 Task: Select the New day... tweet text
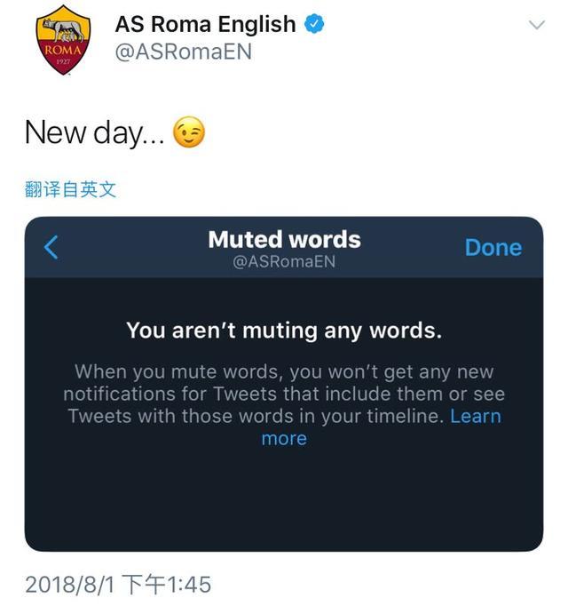pyautogui.click(x=95, y=132)
